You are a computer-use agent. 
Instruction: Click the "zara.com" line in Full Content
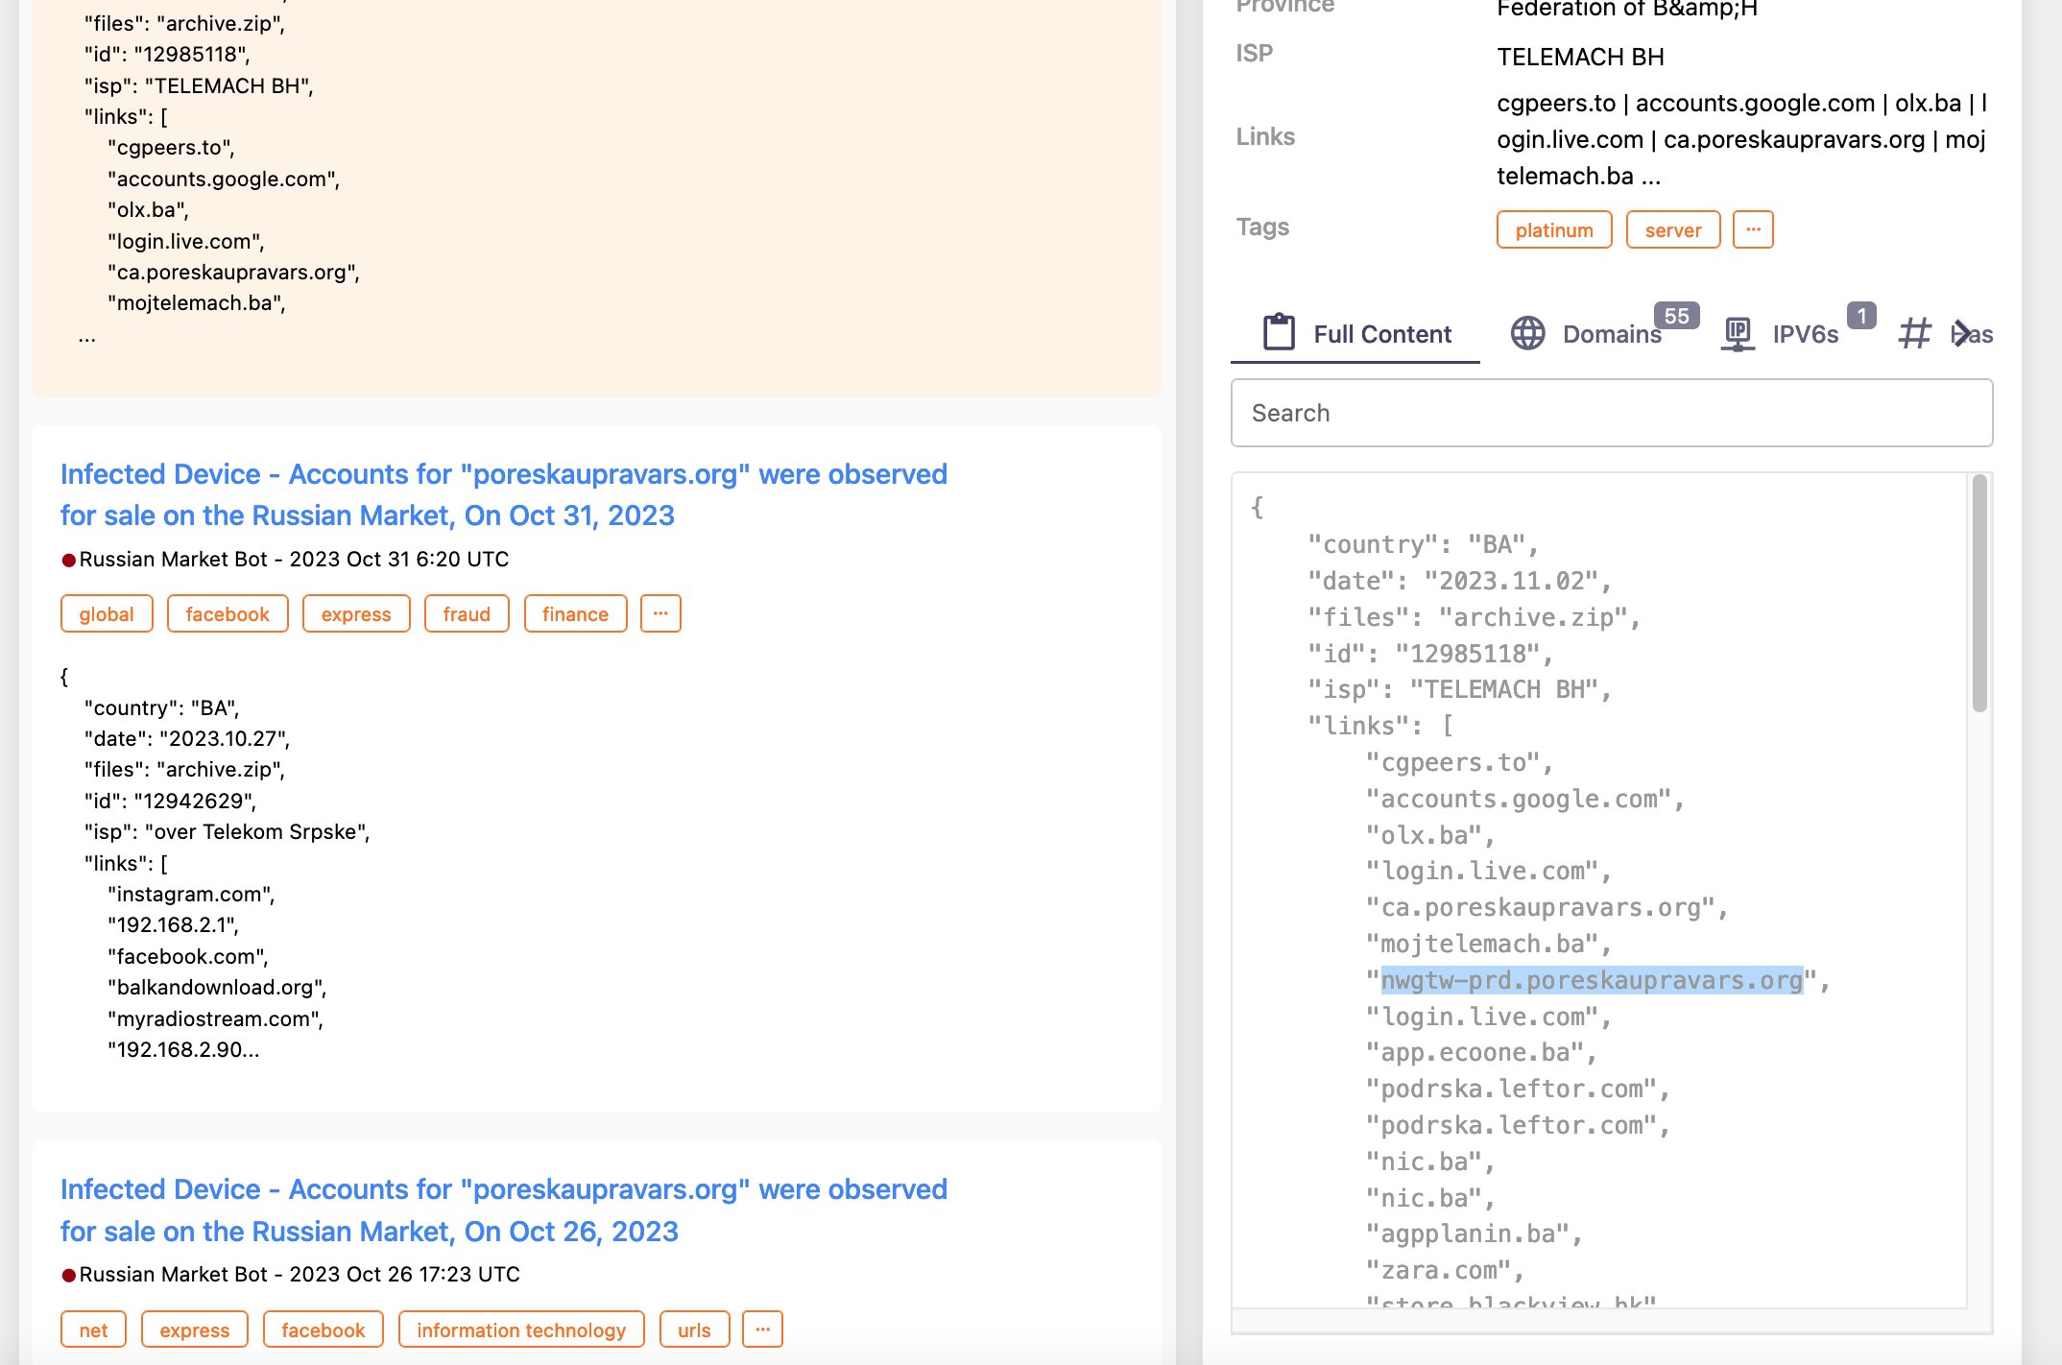(1445, 1270)
